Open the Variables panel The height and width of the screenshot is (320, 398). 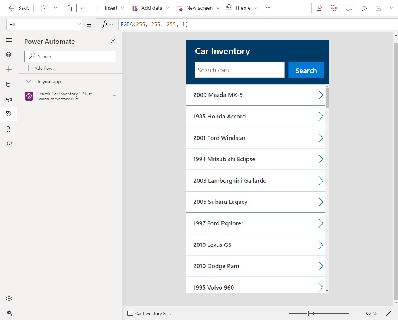pyautogui.click(x=9, y=129)
